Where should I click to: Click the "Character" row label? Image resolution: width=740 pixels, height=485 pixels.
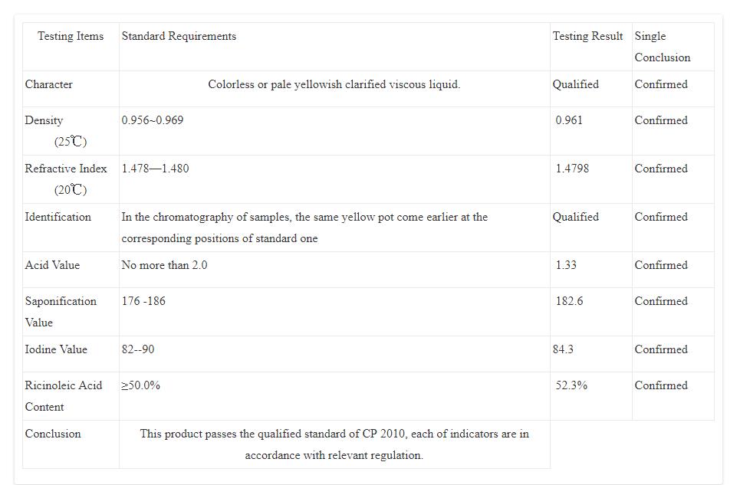pos(49,84)
